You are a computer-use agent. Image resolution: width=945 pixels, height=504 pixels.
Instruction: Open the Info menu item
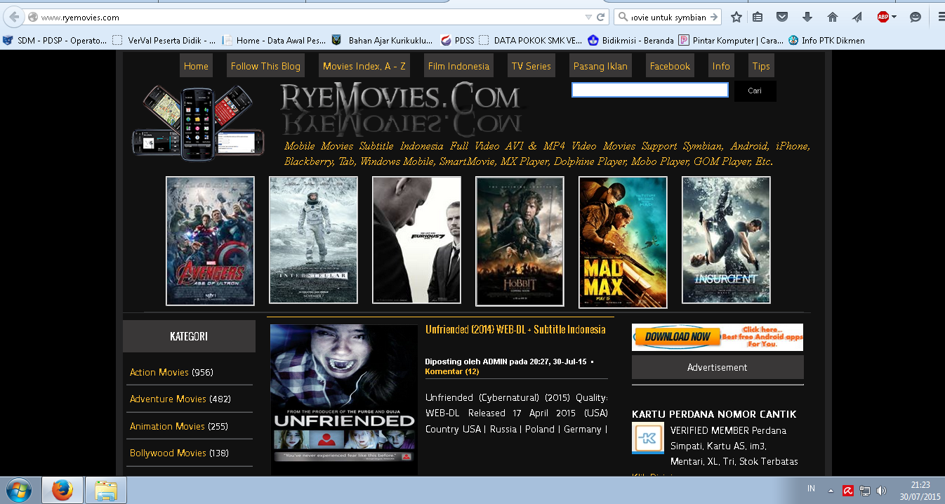click(x=721, y=66)
